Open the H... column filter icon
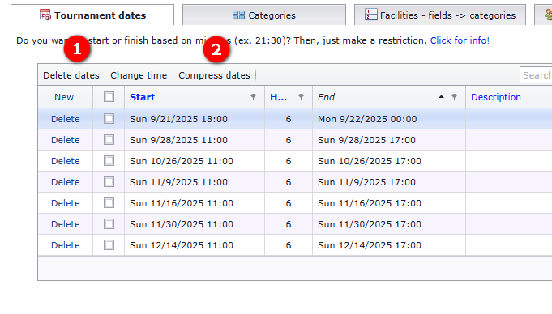The height and width of the screenshot is (314, 552). (x=301, y=96)
